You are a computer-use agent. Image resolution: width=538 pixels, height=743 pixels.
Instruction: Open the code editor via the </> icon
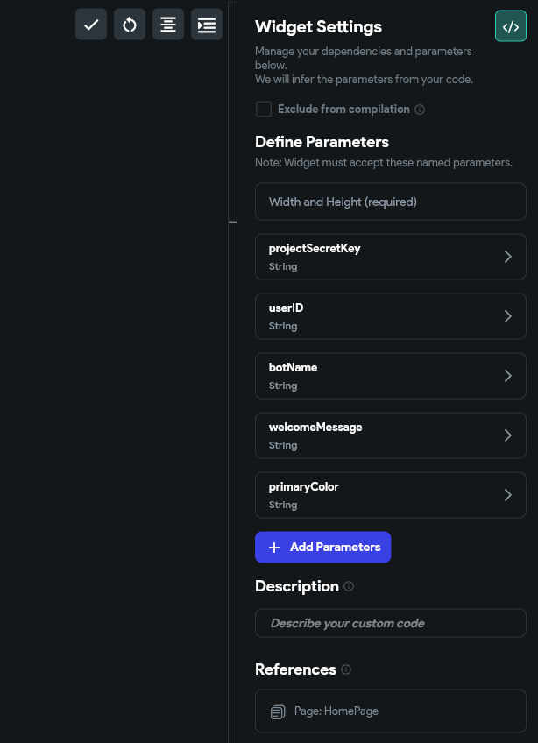[x=511, y=26]
